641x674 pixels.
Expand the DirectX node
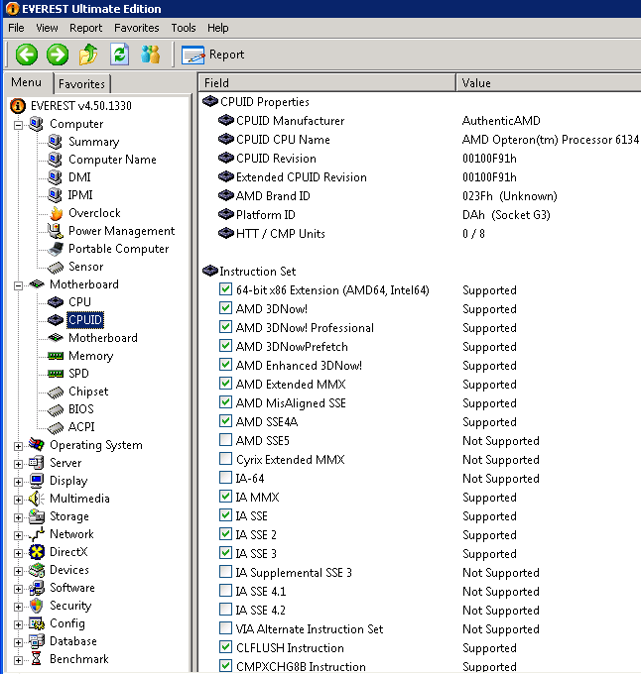pyautogui.click(x=18, y=553)
